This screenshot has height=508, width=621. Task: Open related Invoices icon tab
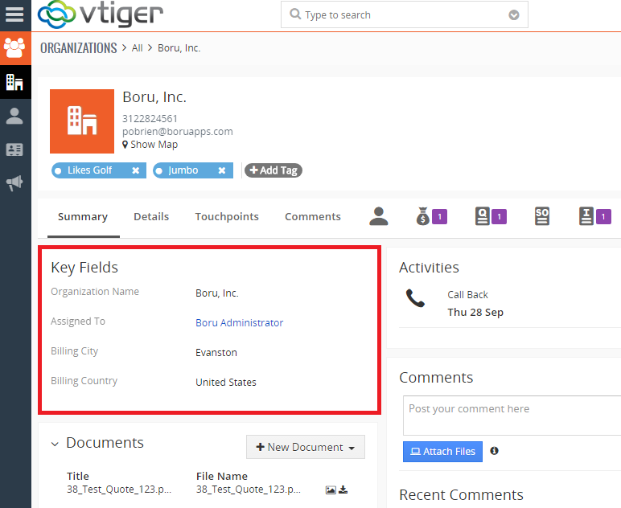[586, 216]
